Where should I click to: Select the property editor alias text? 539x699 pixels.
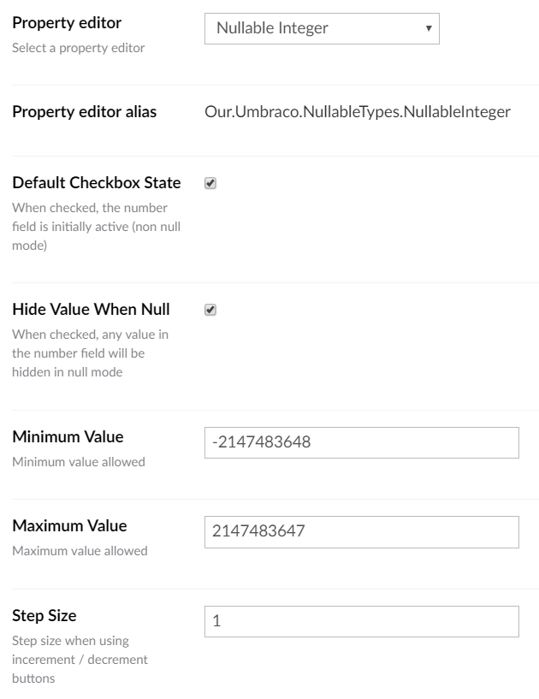pos(358,112)
